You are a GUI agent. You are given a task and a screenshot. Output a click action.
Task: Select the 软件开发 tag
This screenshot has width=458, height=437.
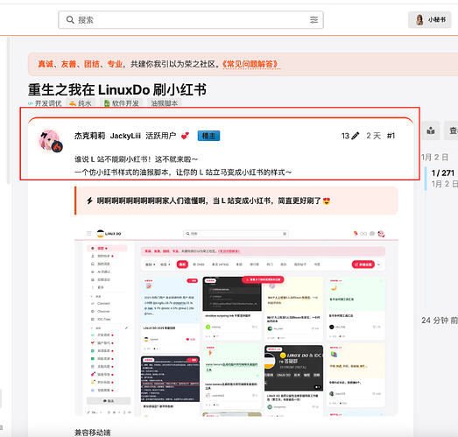[122, 103]
